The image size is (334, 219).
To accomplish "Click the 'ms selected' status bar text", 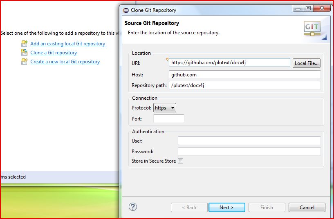I will [x=13, y=177].
